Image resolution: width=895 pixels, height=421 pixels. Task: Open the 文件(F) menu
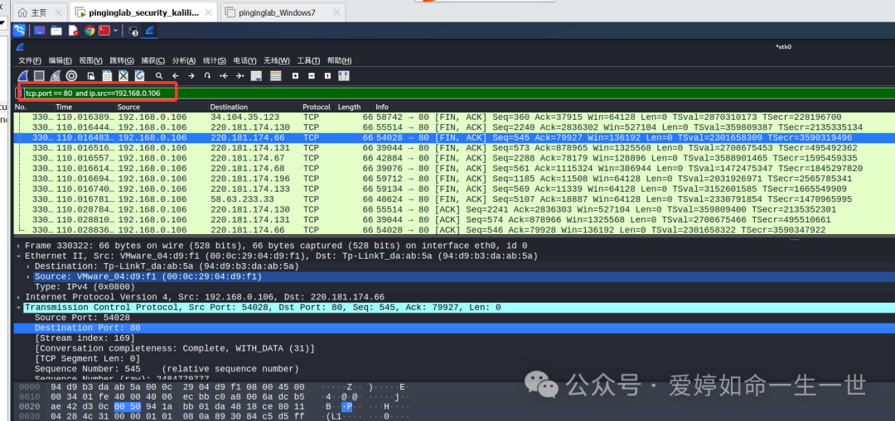30,60
